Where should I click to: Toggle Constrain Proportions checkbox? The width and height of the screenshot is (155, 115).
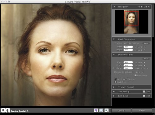(115, 79)
